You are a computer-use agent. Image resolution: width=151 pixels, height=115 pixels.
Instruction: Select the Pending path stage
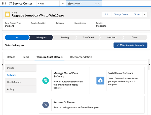(x=65, y=37)
